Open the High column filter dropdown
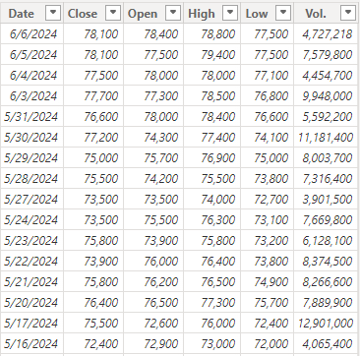Viewport: 360px width, 356px height. (x=230, y=13)
